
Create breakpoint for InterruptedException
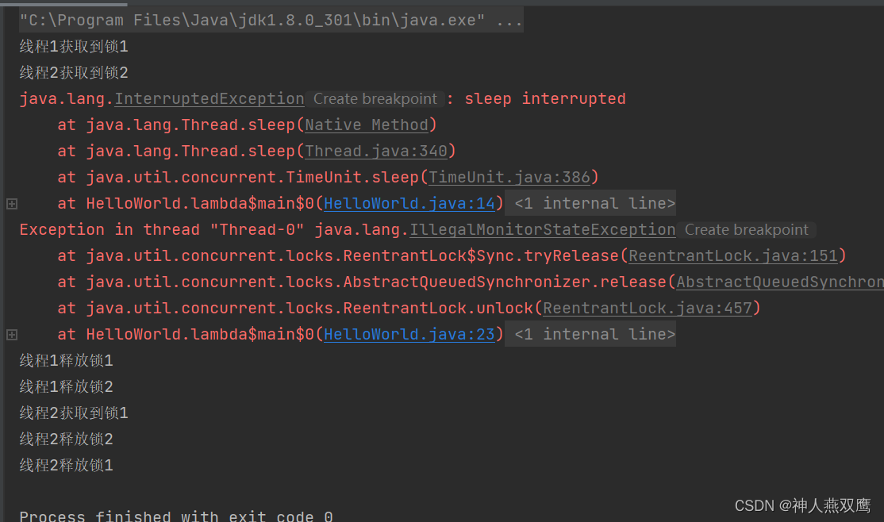click(375, 99)
